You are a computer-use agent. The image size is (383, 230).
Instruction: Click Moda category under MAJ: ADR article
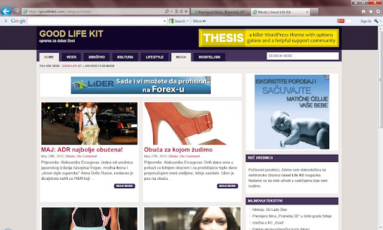coord(71,157)
